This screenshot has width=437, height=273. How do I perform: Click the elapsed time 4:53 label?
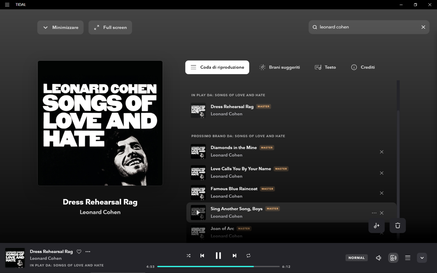click(x=151, y=267)
